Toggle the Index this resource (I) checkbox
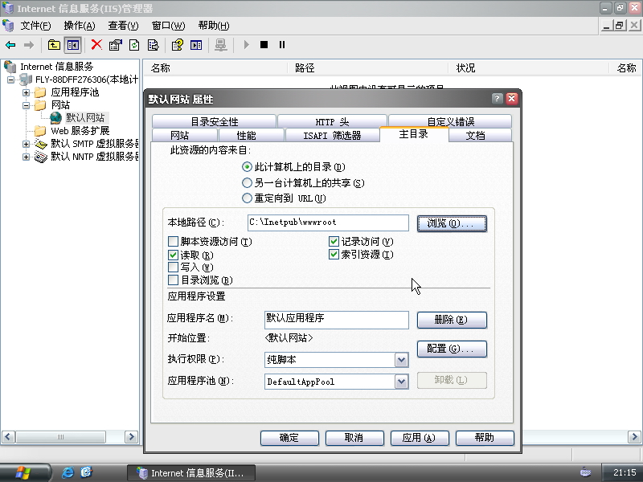 click(x=334, y=255)
